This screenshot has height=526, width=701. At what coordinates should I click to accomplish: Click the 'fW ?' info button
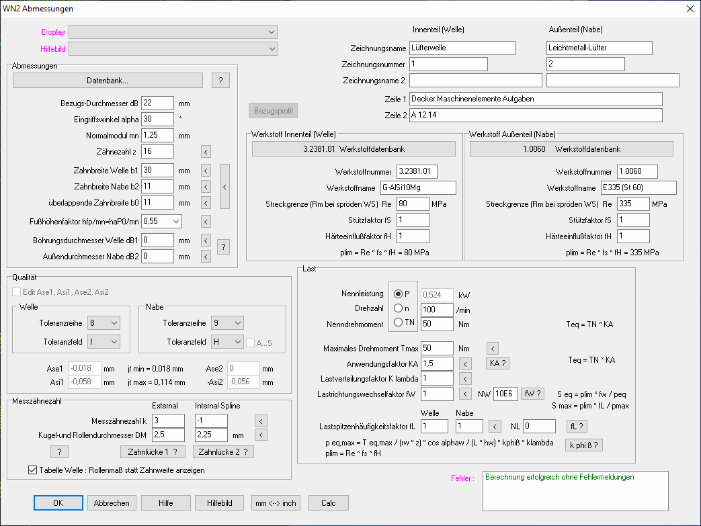coord(533,394)
